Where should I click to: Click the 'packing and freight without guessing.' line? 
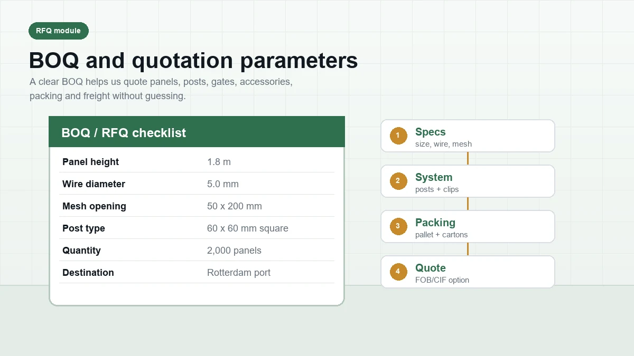[x=108, y=97]
